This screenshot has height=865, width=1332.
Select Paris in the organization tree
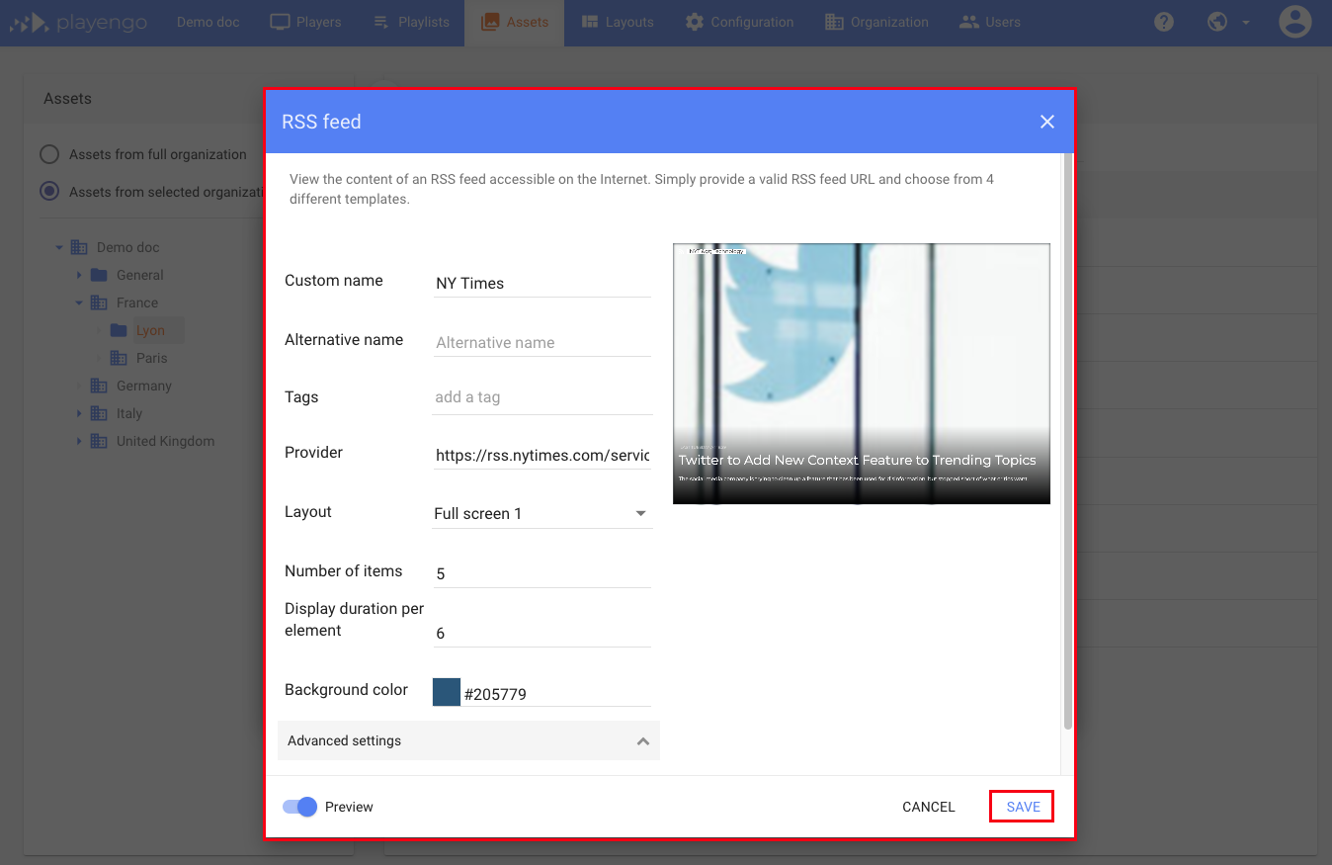click(152, 358)
